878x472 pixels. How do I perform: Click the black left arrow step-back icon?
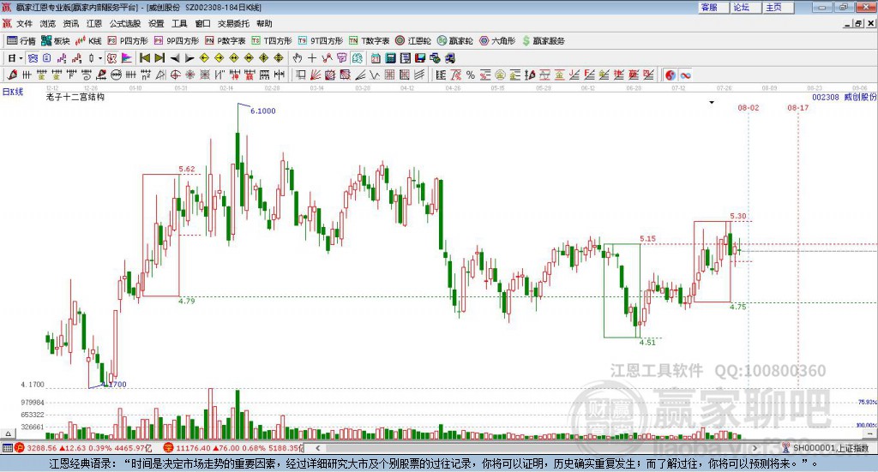[175, 58]
